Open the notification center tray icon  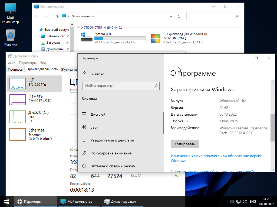(232, 202)
